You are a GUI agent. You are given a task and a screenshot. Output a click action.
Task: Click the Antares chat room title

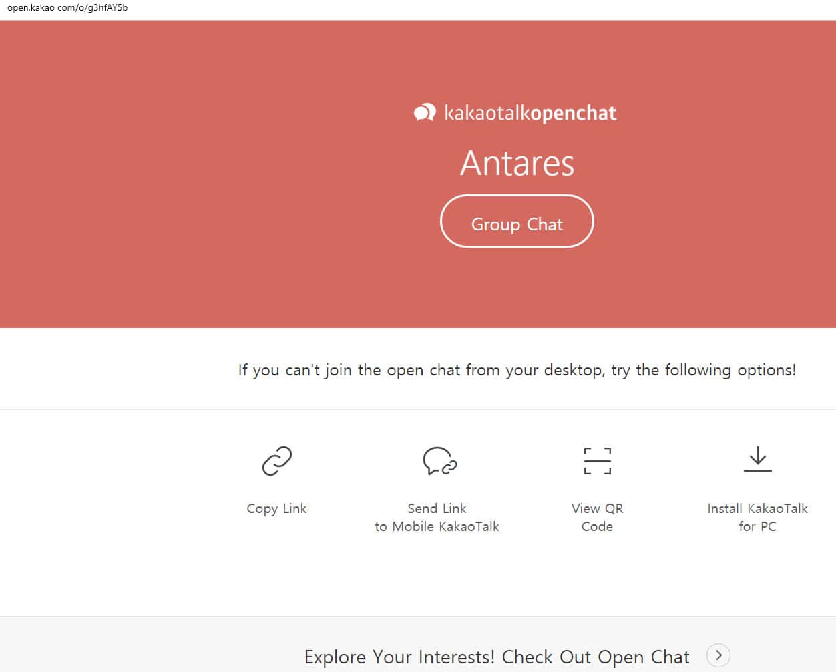pos(517,163)
